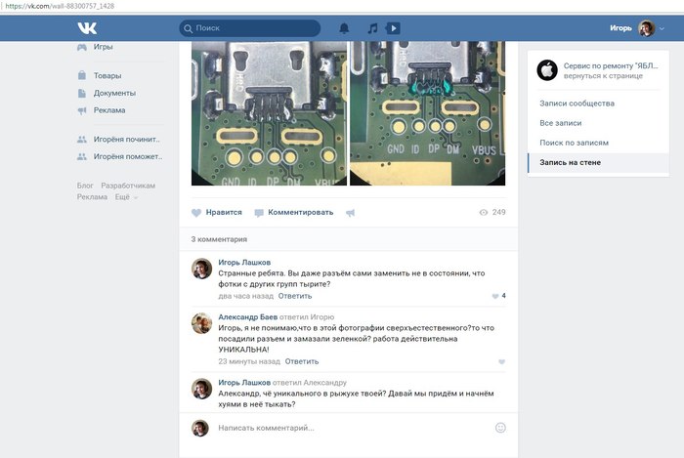
Task: Click the share megaphone icon under post
Action: coord(351,213)
